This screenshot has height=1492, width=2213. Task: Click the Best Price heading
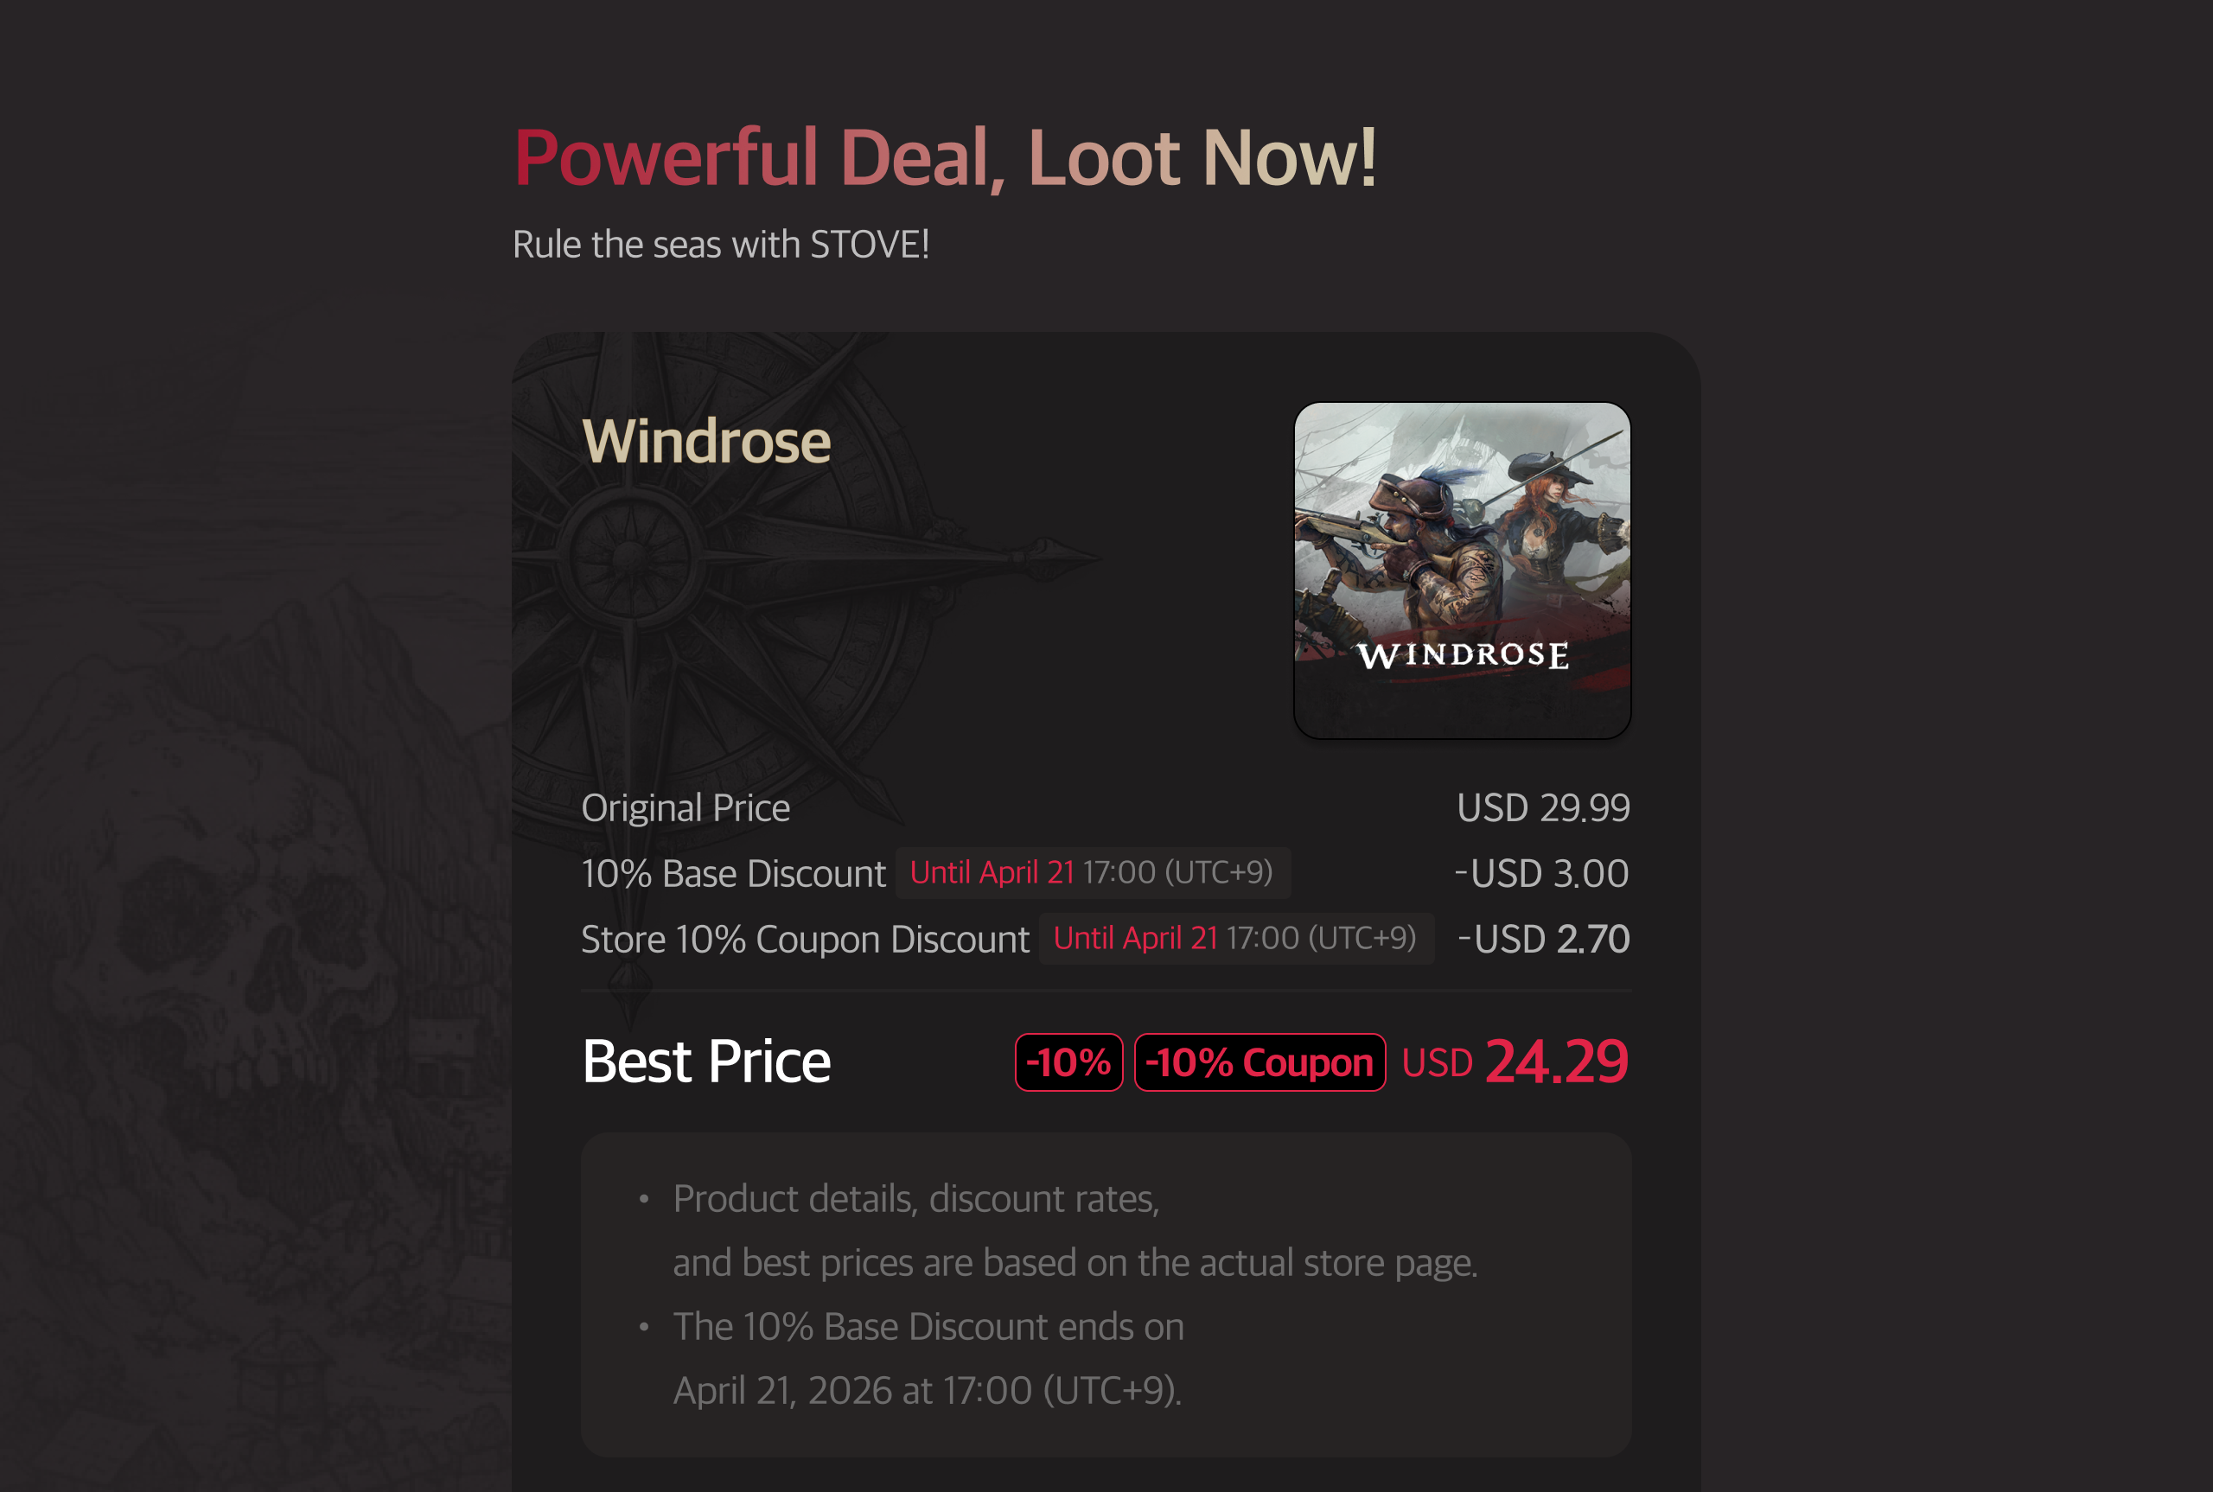(x=706, y=1062)
